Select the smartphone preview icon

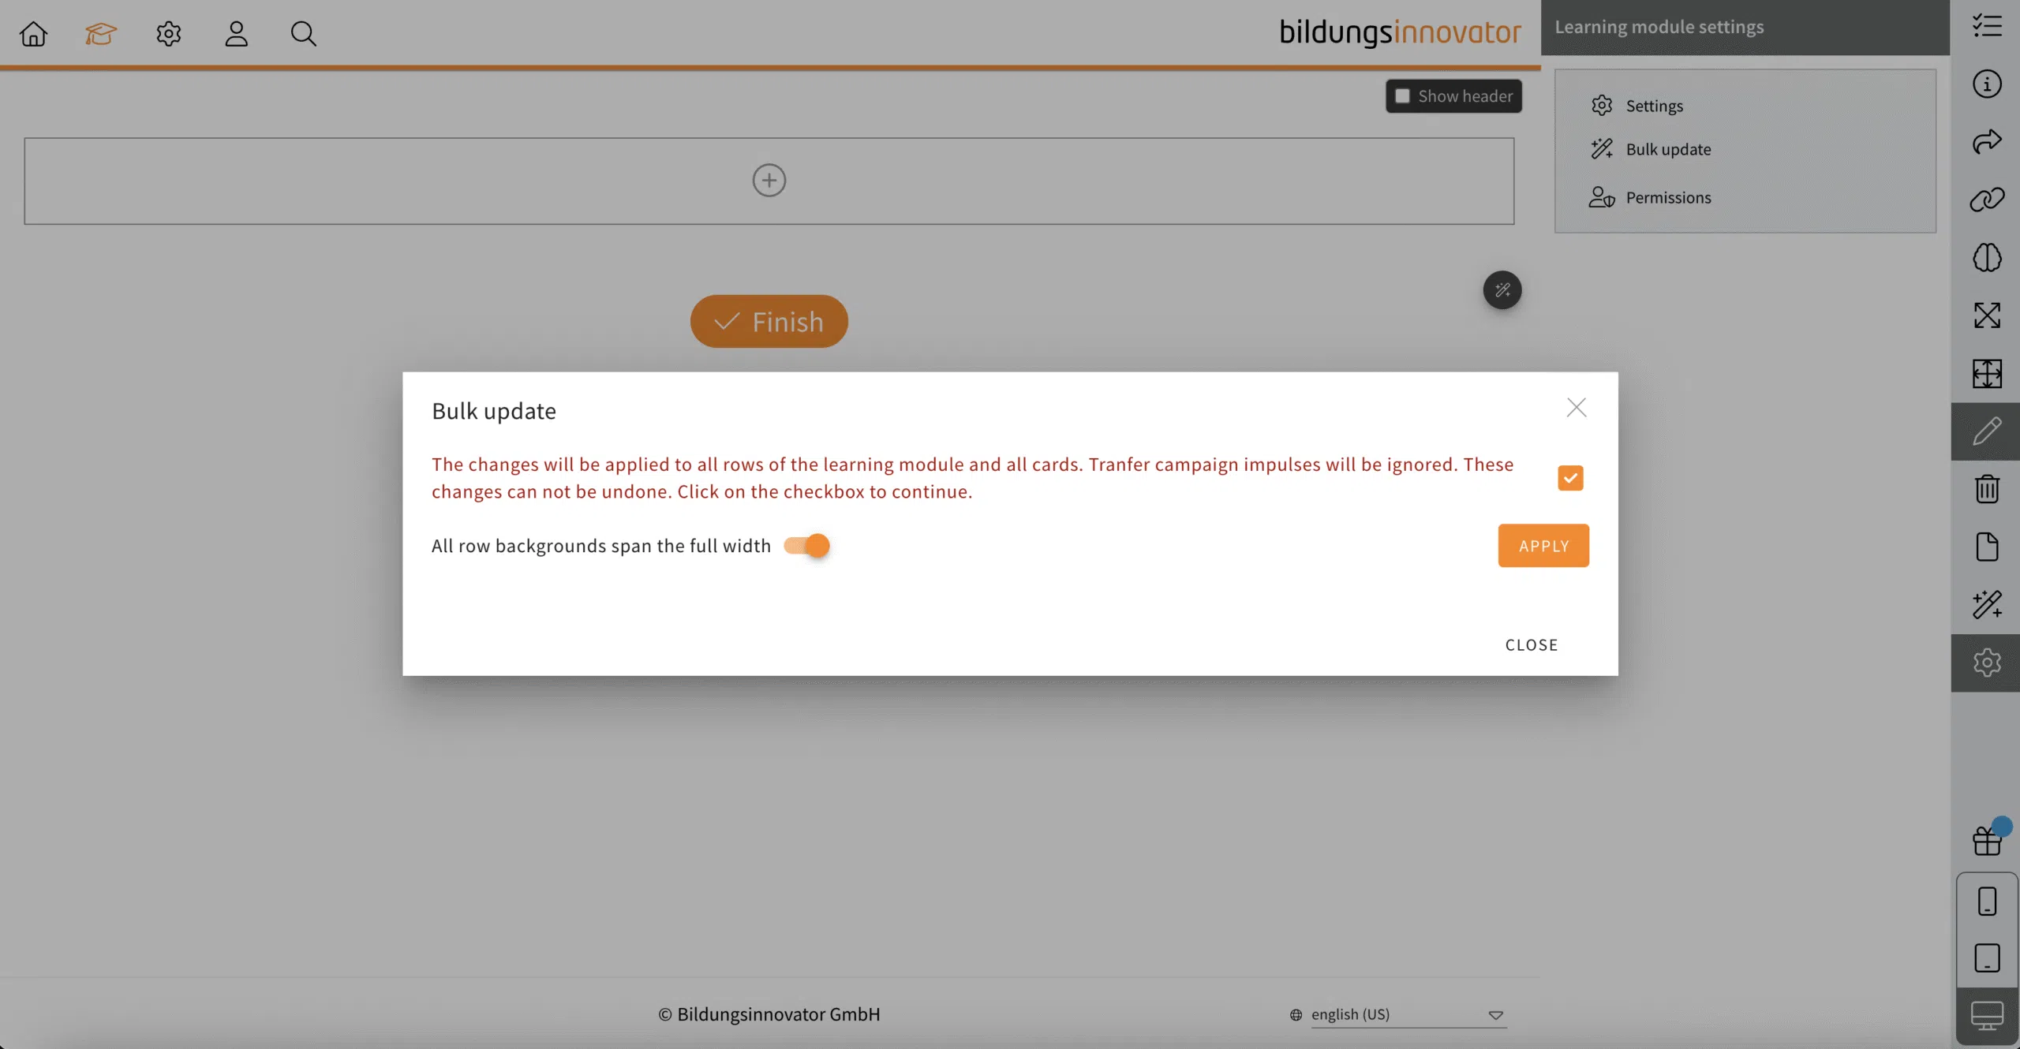[x=1986, y=901]
